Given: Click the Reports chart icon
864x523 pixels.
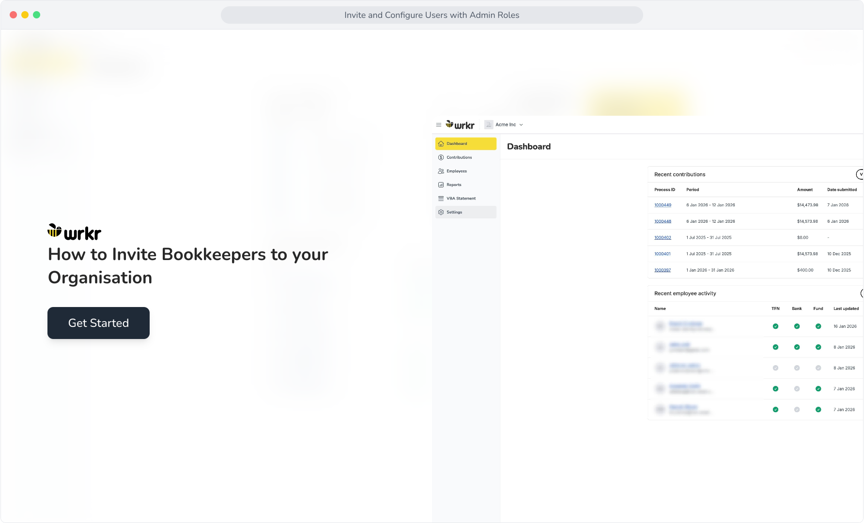Looking at the screenshot, I should pos(441,185).
